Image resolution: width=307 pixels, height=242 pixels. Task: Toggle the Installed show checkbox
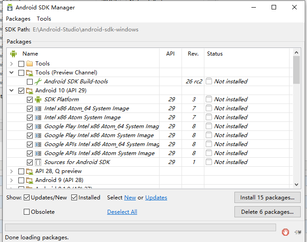tap(74, 198)
